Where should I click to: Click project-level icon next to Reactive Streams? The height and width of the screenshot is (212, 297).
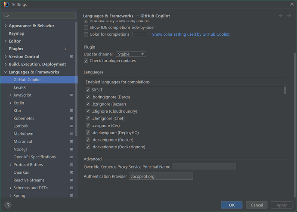[x=71, y=180]
